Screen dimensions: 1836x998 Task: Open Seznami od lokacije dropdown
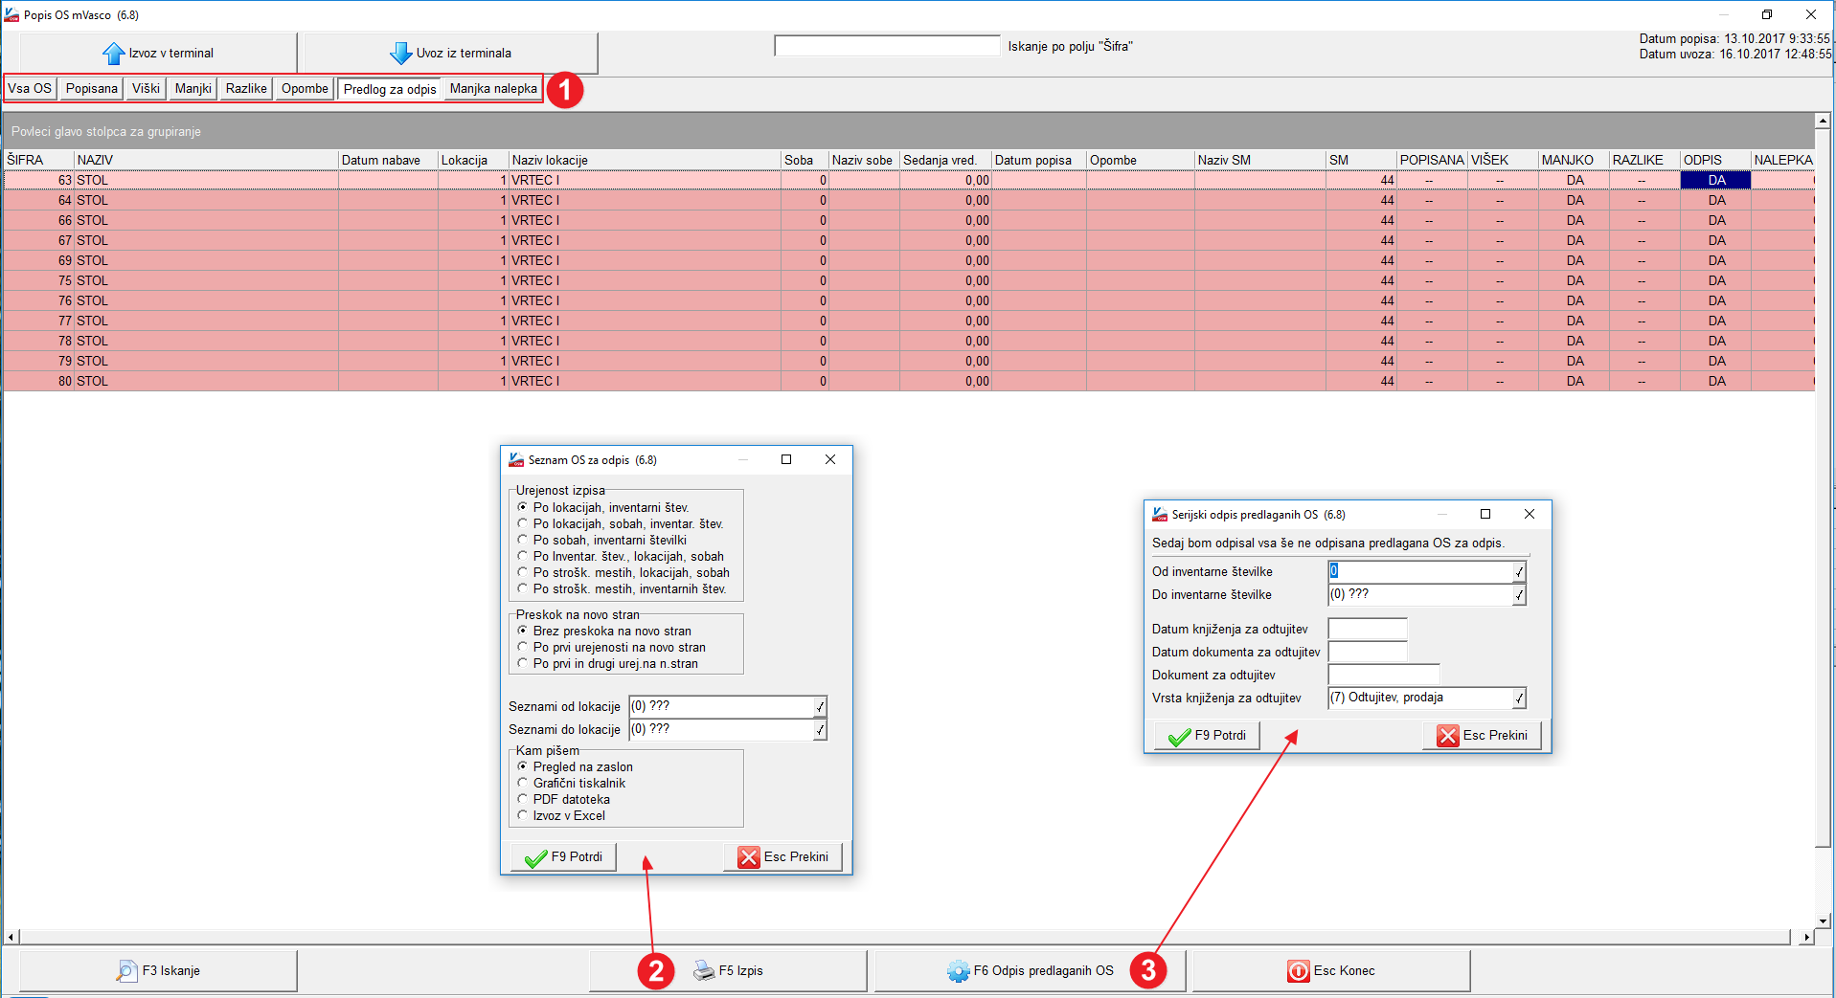(820, 707)
